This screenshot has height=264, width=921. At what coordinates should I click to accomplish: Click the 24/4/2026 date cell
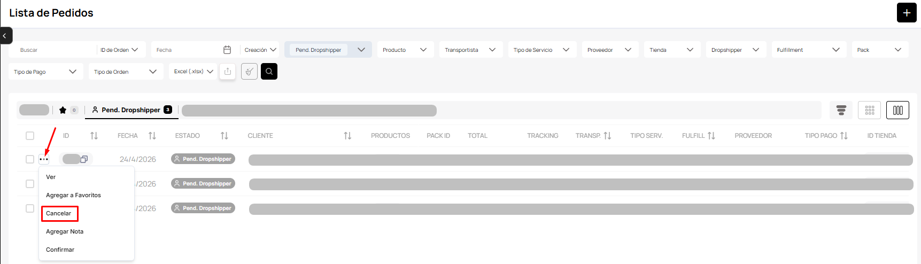[138, 159]
